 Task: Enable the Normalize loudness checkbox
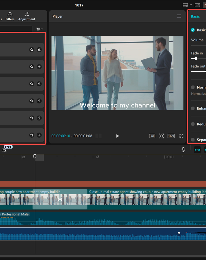[193, 87]
